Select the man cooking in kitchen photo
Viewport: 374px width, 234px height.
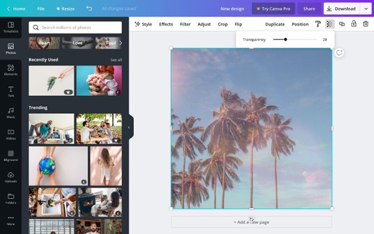pos(52,129)
